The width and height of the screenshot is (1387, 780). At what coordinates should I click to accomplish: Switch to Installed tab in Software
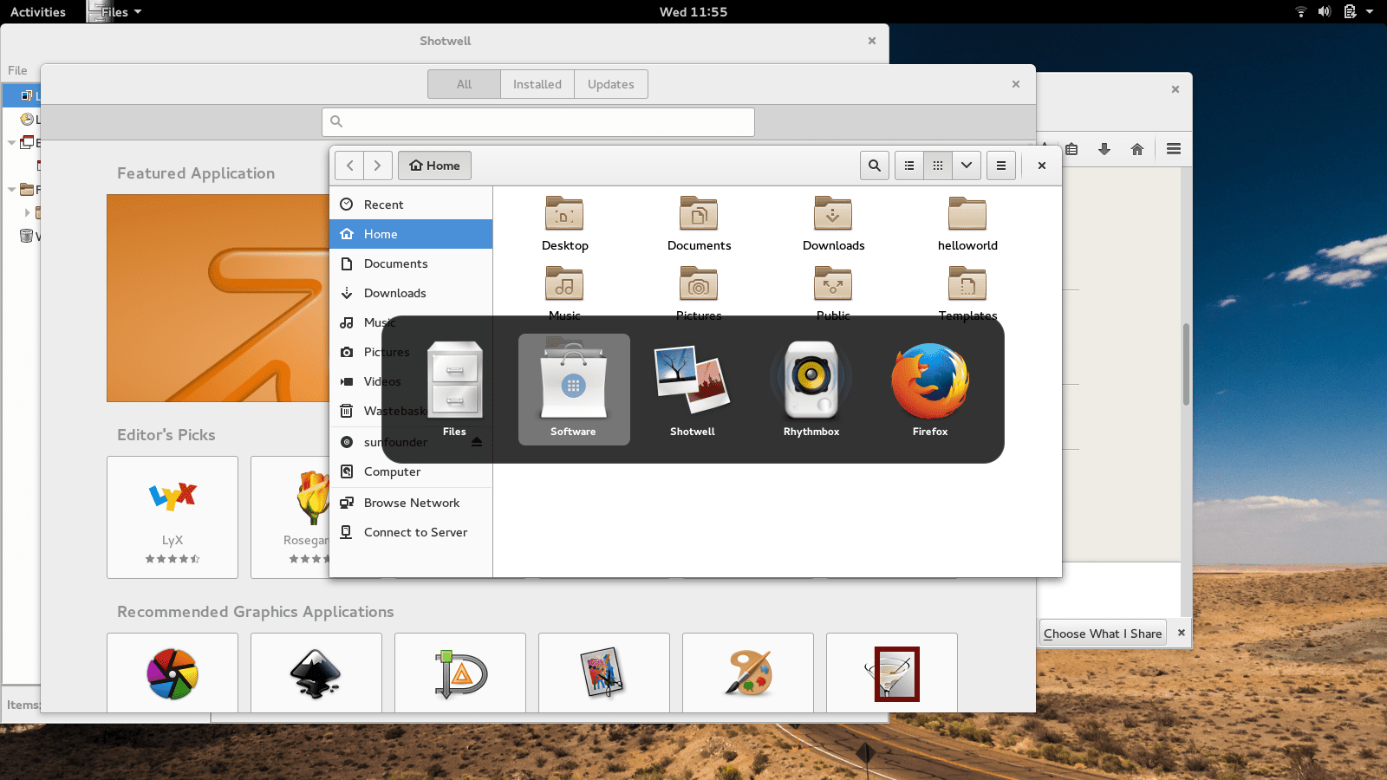click(x=537, y=84)
